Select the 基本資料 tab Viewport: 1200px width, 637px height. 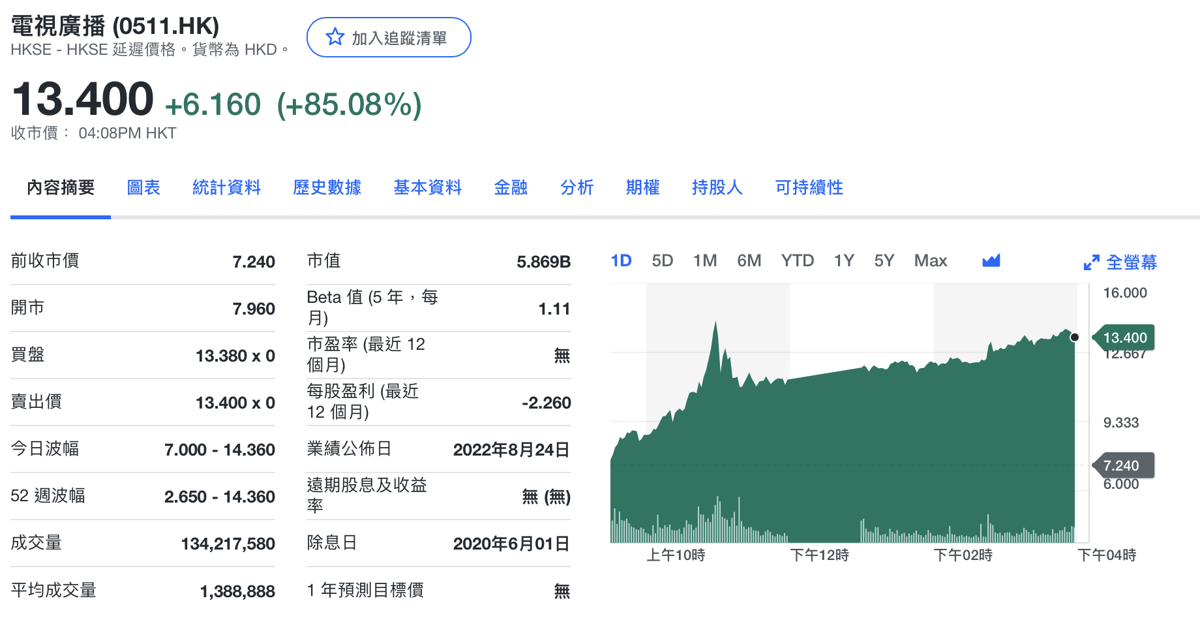427,188
